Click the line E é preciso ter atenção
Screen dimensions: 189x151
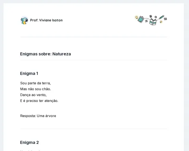39,101
